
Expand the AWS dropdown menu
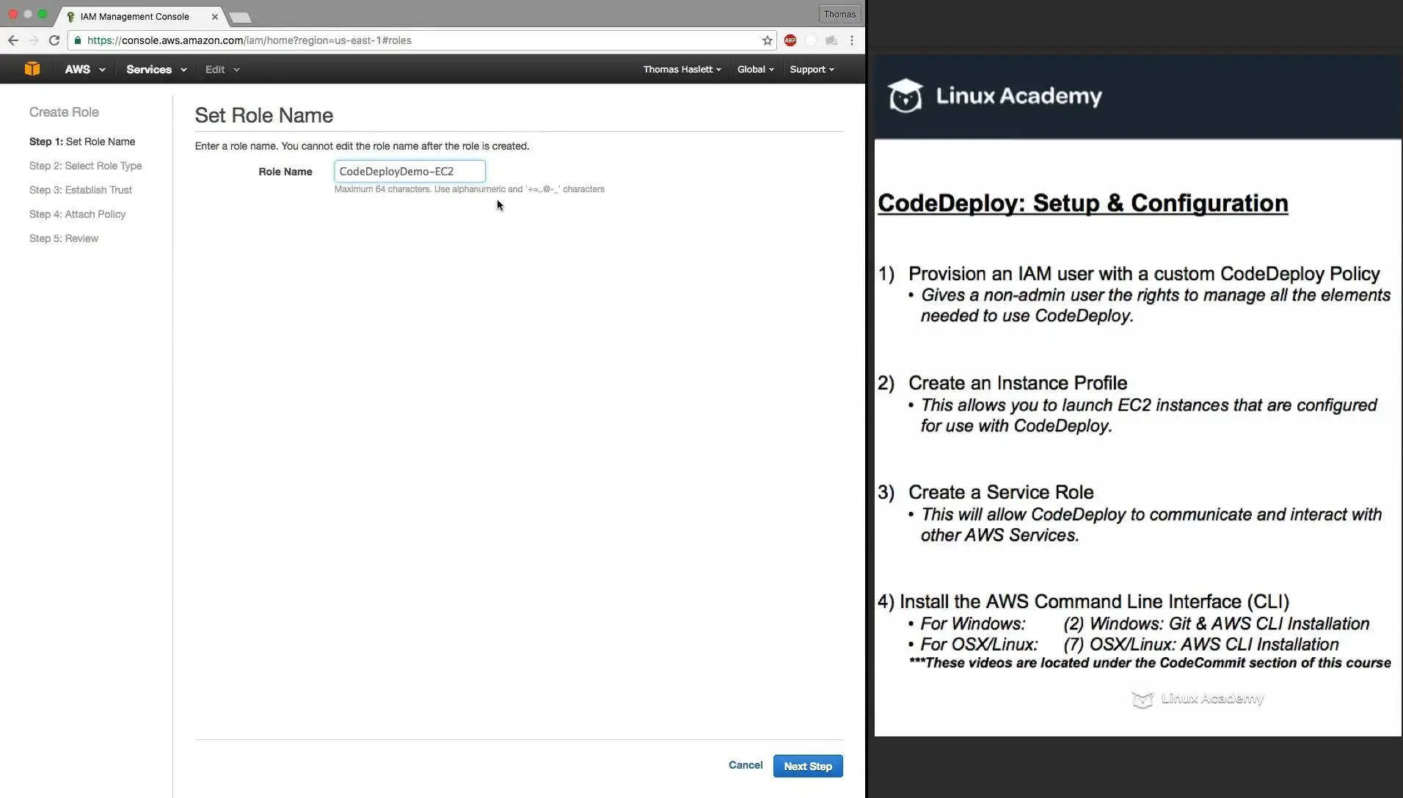click(84, 69)
